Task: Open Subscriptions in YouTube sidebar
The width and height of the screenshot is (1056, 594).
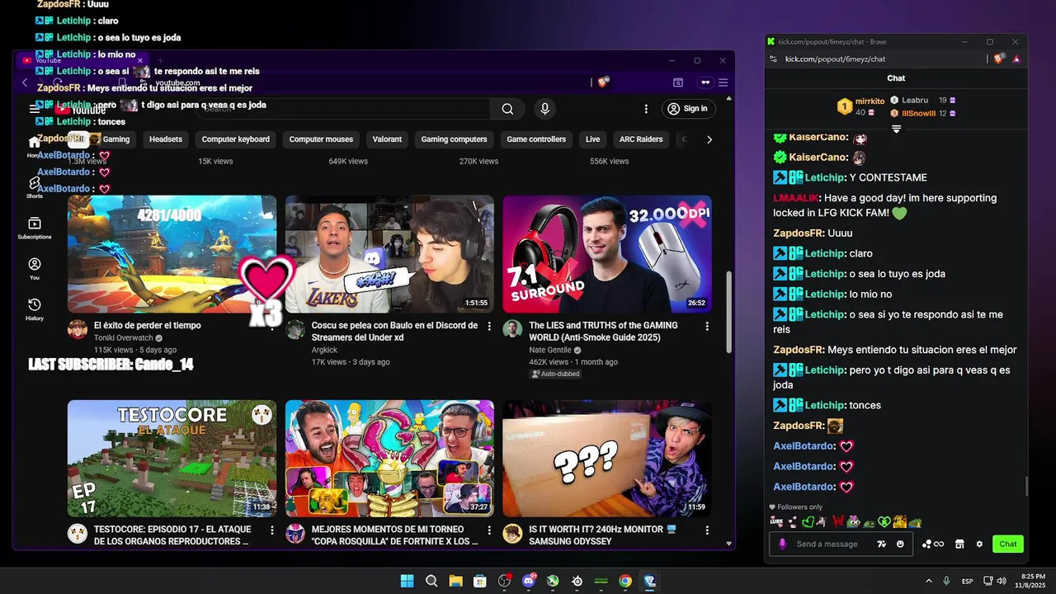Action: (35, 229)
